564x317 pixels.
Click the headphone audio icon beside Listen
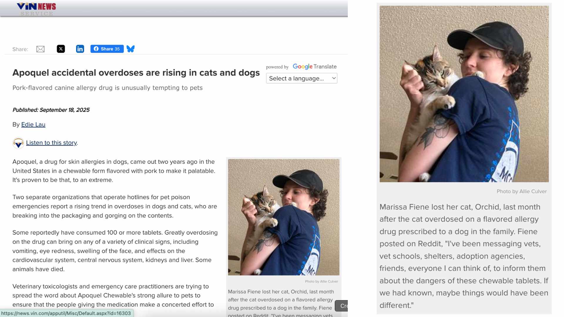[18, 143]
